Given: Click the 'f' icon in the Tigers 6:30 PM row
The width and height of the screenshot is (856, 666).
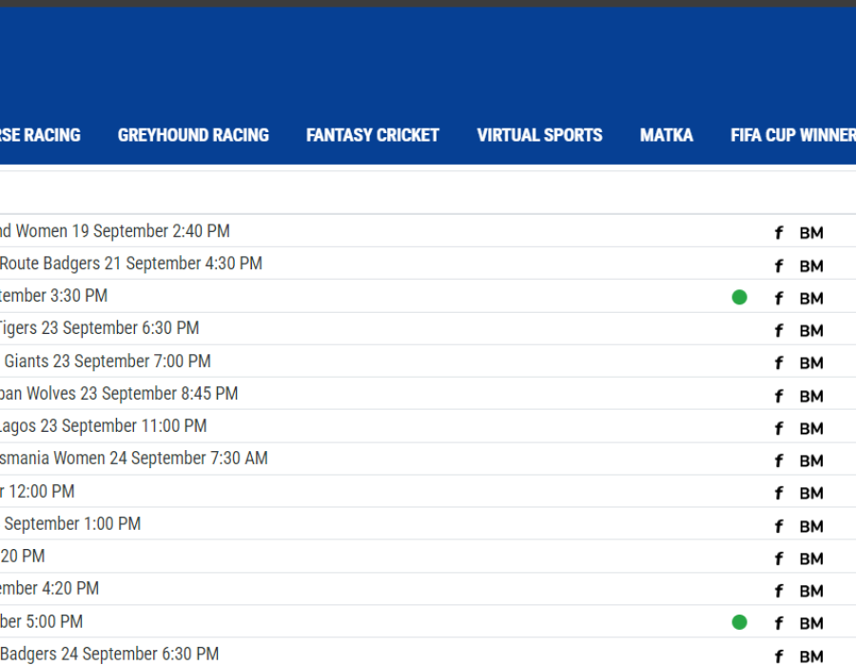Looking at the screenshot, I should pyautogui.click(x=778, y=330).
